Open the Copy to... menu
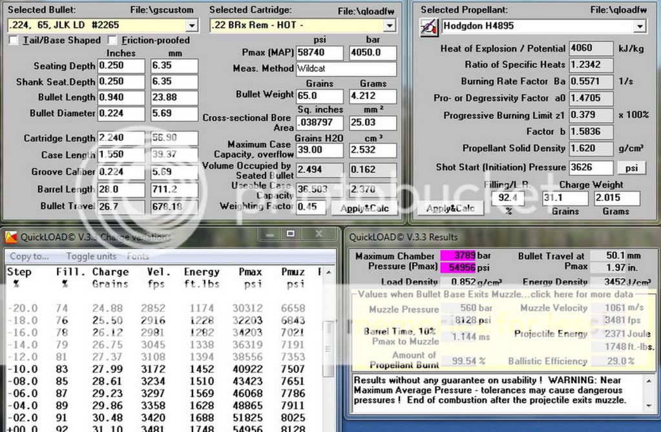Image resolution: width=661 pixels, height=432 pixels. coord(29,256)
